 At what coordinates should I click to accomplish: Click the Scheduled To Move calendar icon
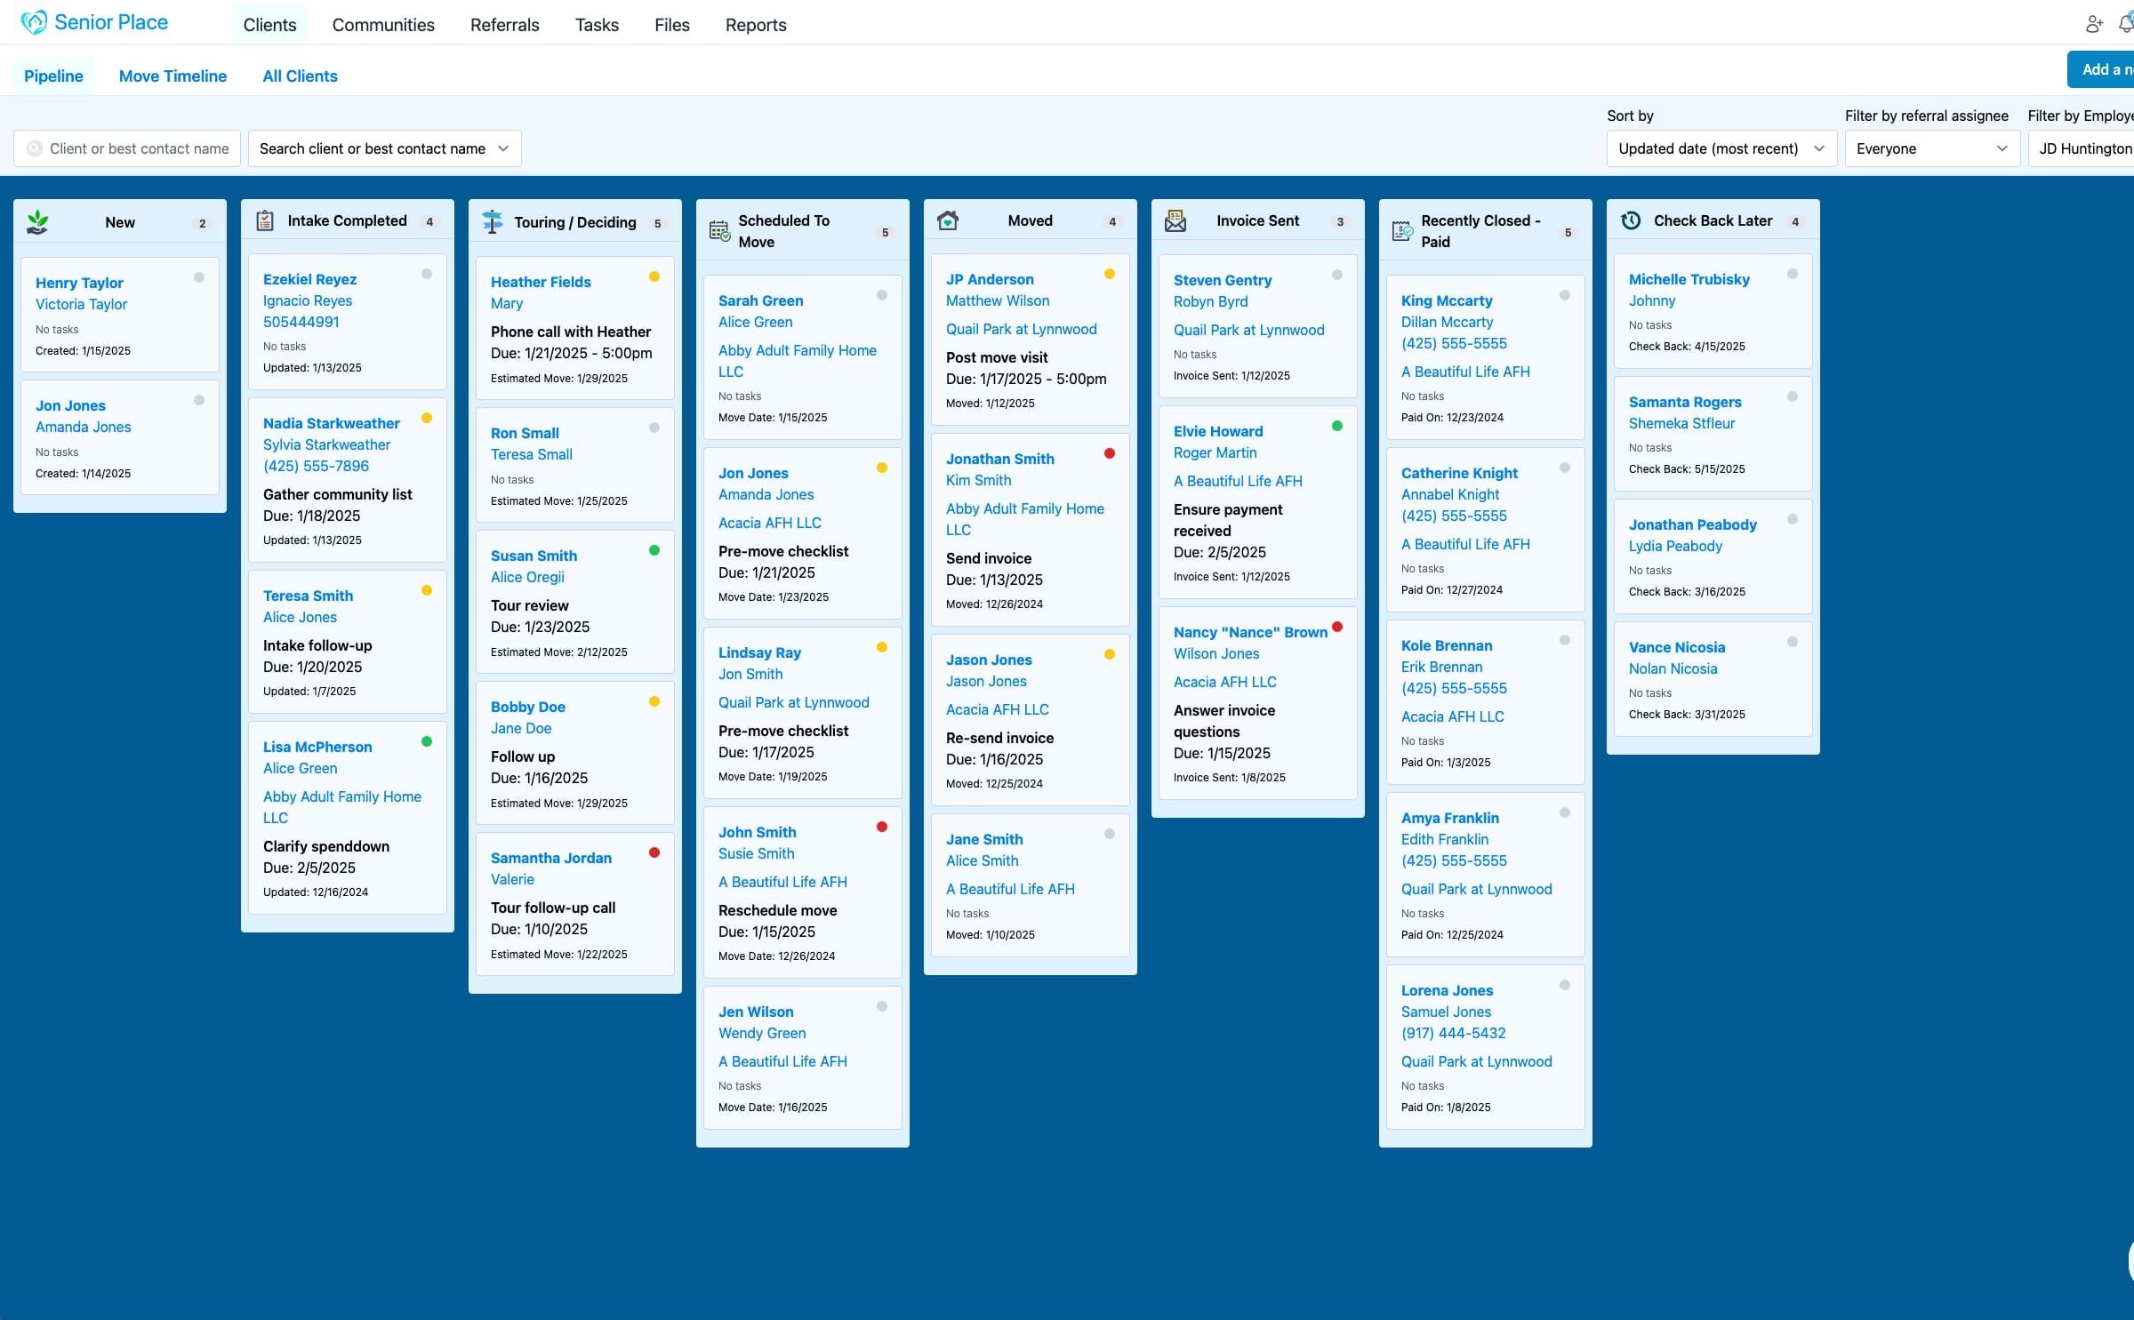click(720, 231)
